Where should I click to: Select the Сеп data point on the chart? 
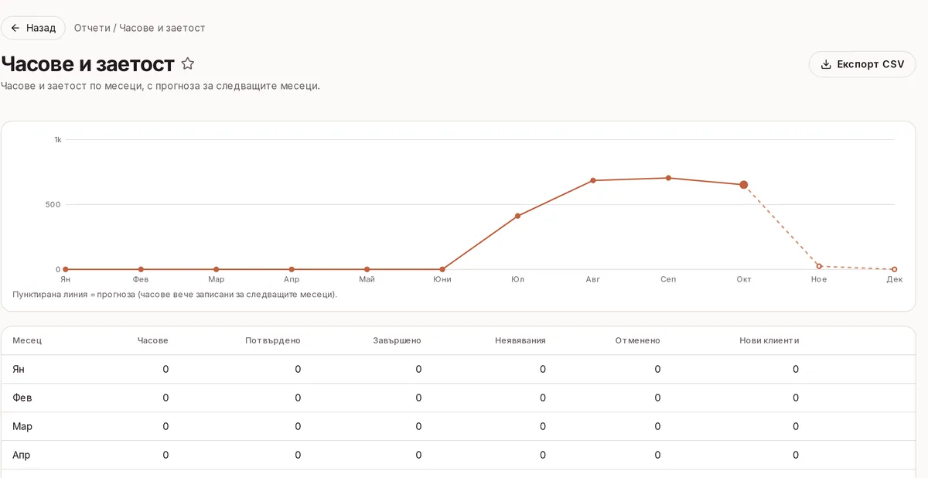[668, 178]
